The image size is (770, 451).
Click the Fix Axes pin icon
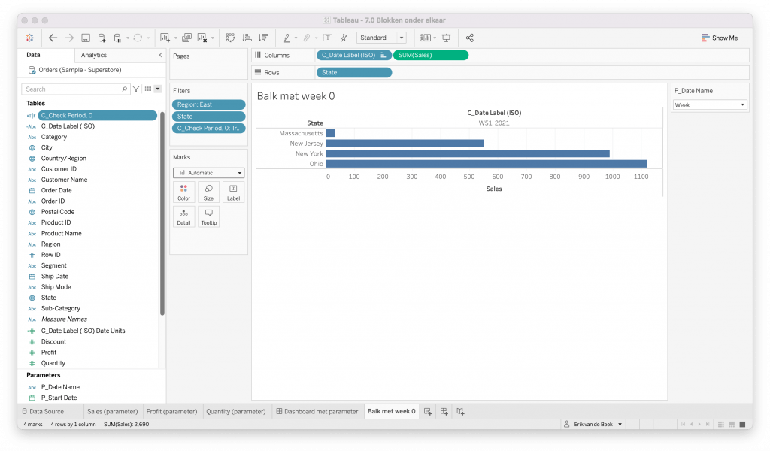click(344, 38)
